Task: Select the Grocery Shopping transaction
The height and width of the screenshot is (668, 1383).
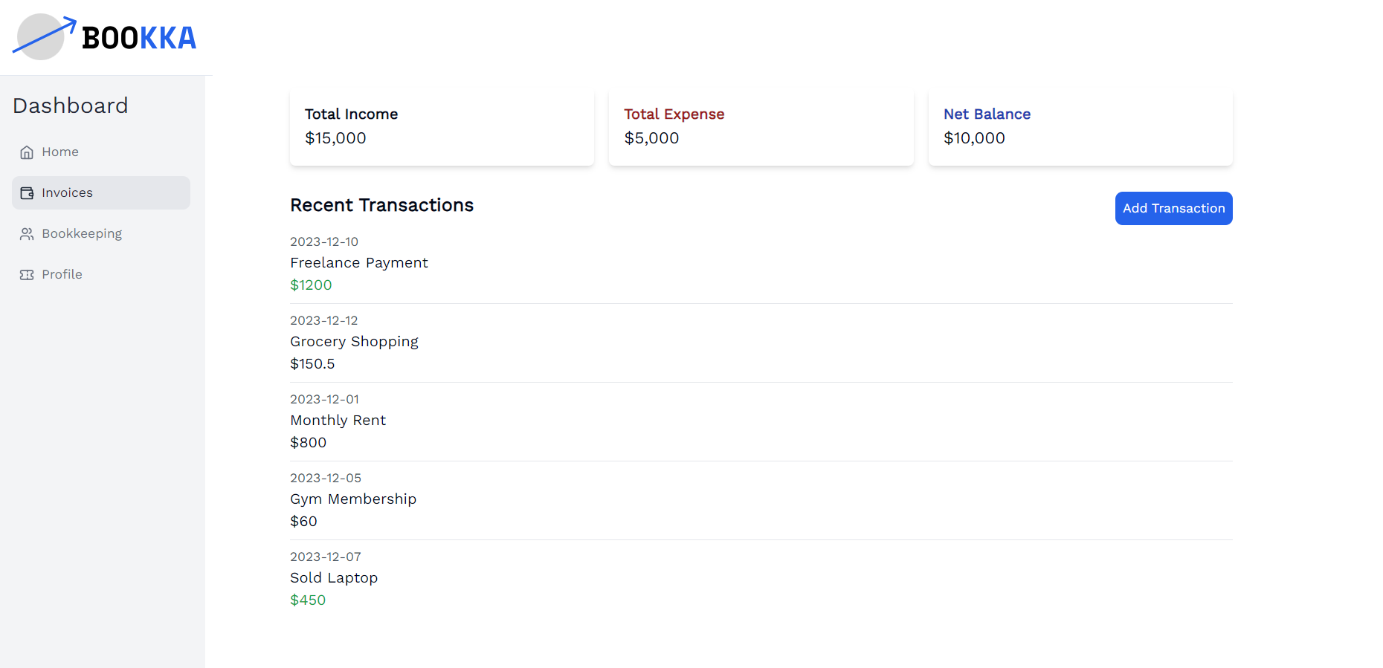Action: click(354, 342)
